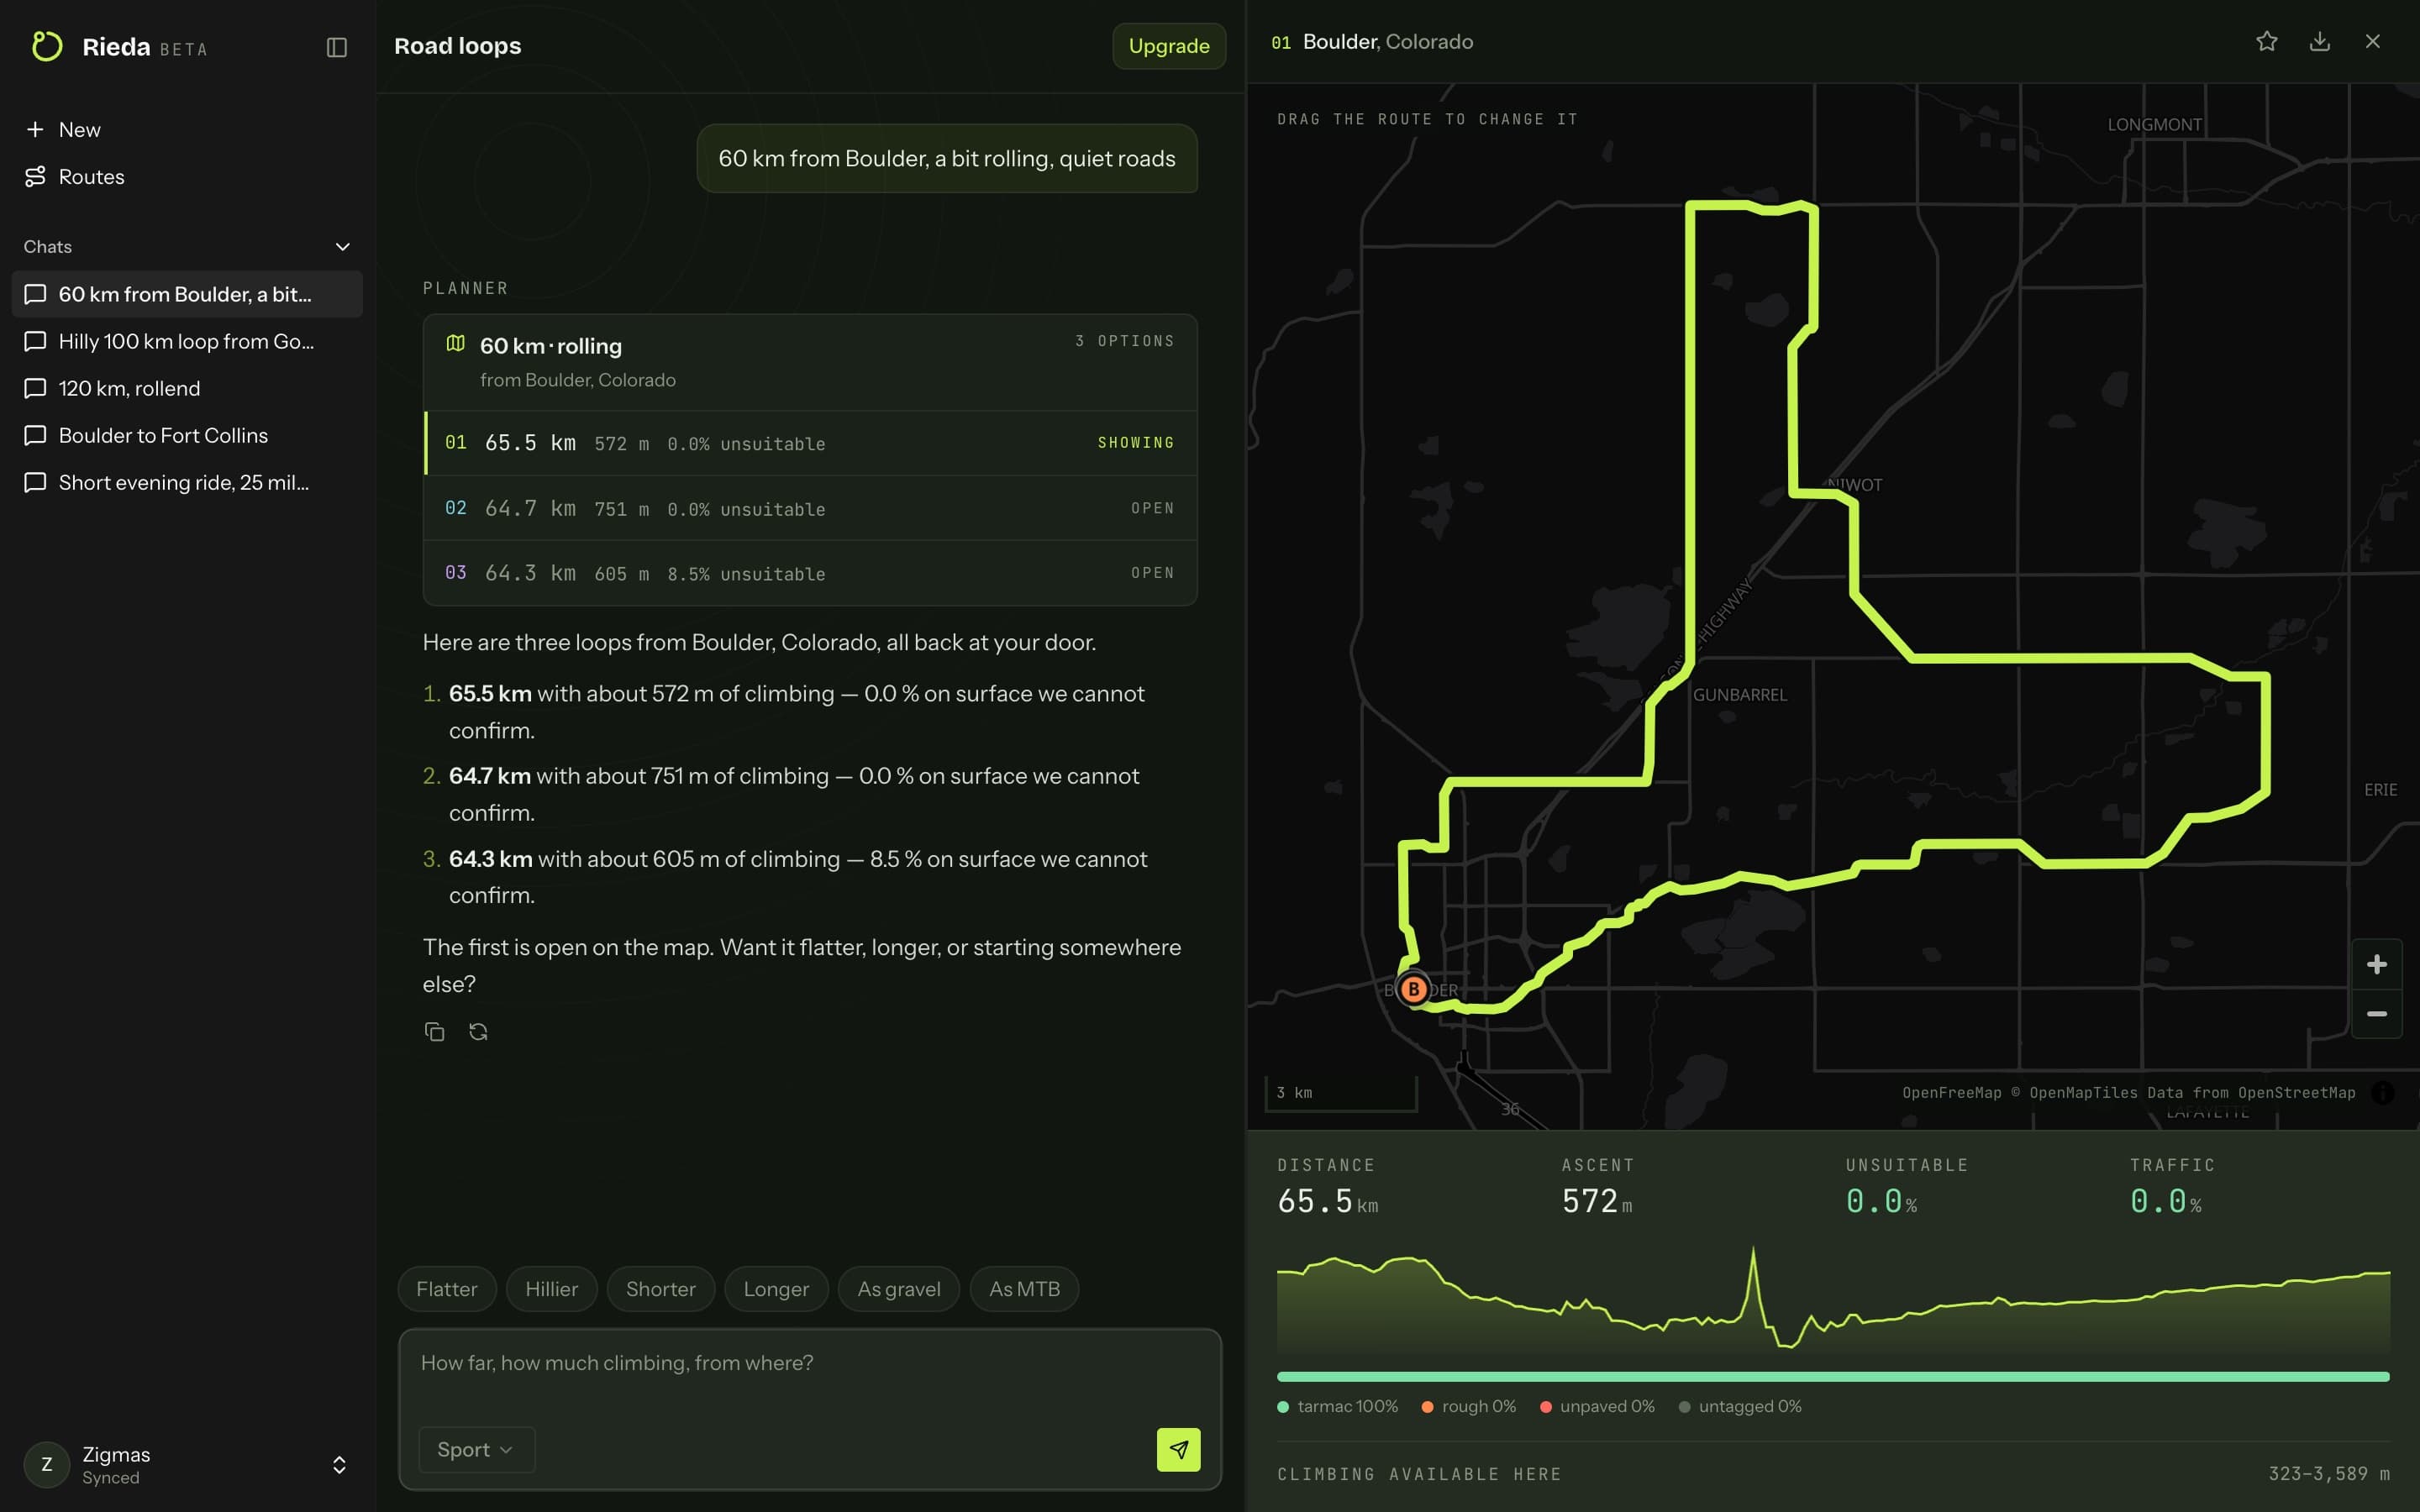
Task: Open route option 02 64.7 km
Action: pos(810,508)
